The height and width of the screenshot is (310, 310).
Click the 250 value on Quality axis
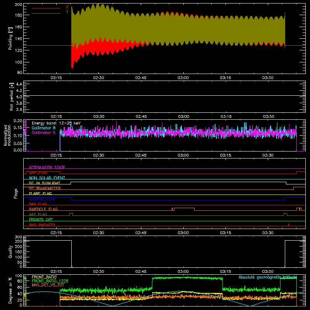pos(19,241)
